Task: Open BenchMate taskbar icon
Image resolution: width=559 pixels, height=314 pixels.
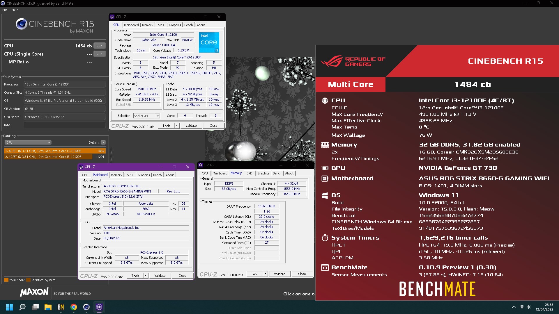Action: (x=61, y=307)
